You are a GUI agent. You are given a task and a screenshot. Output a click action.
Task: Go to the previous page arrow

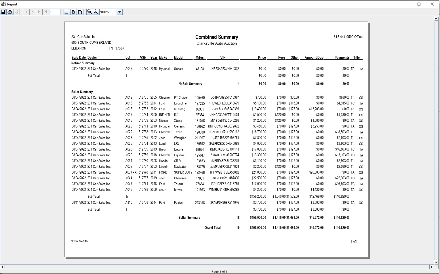coord(33,12)
